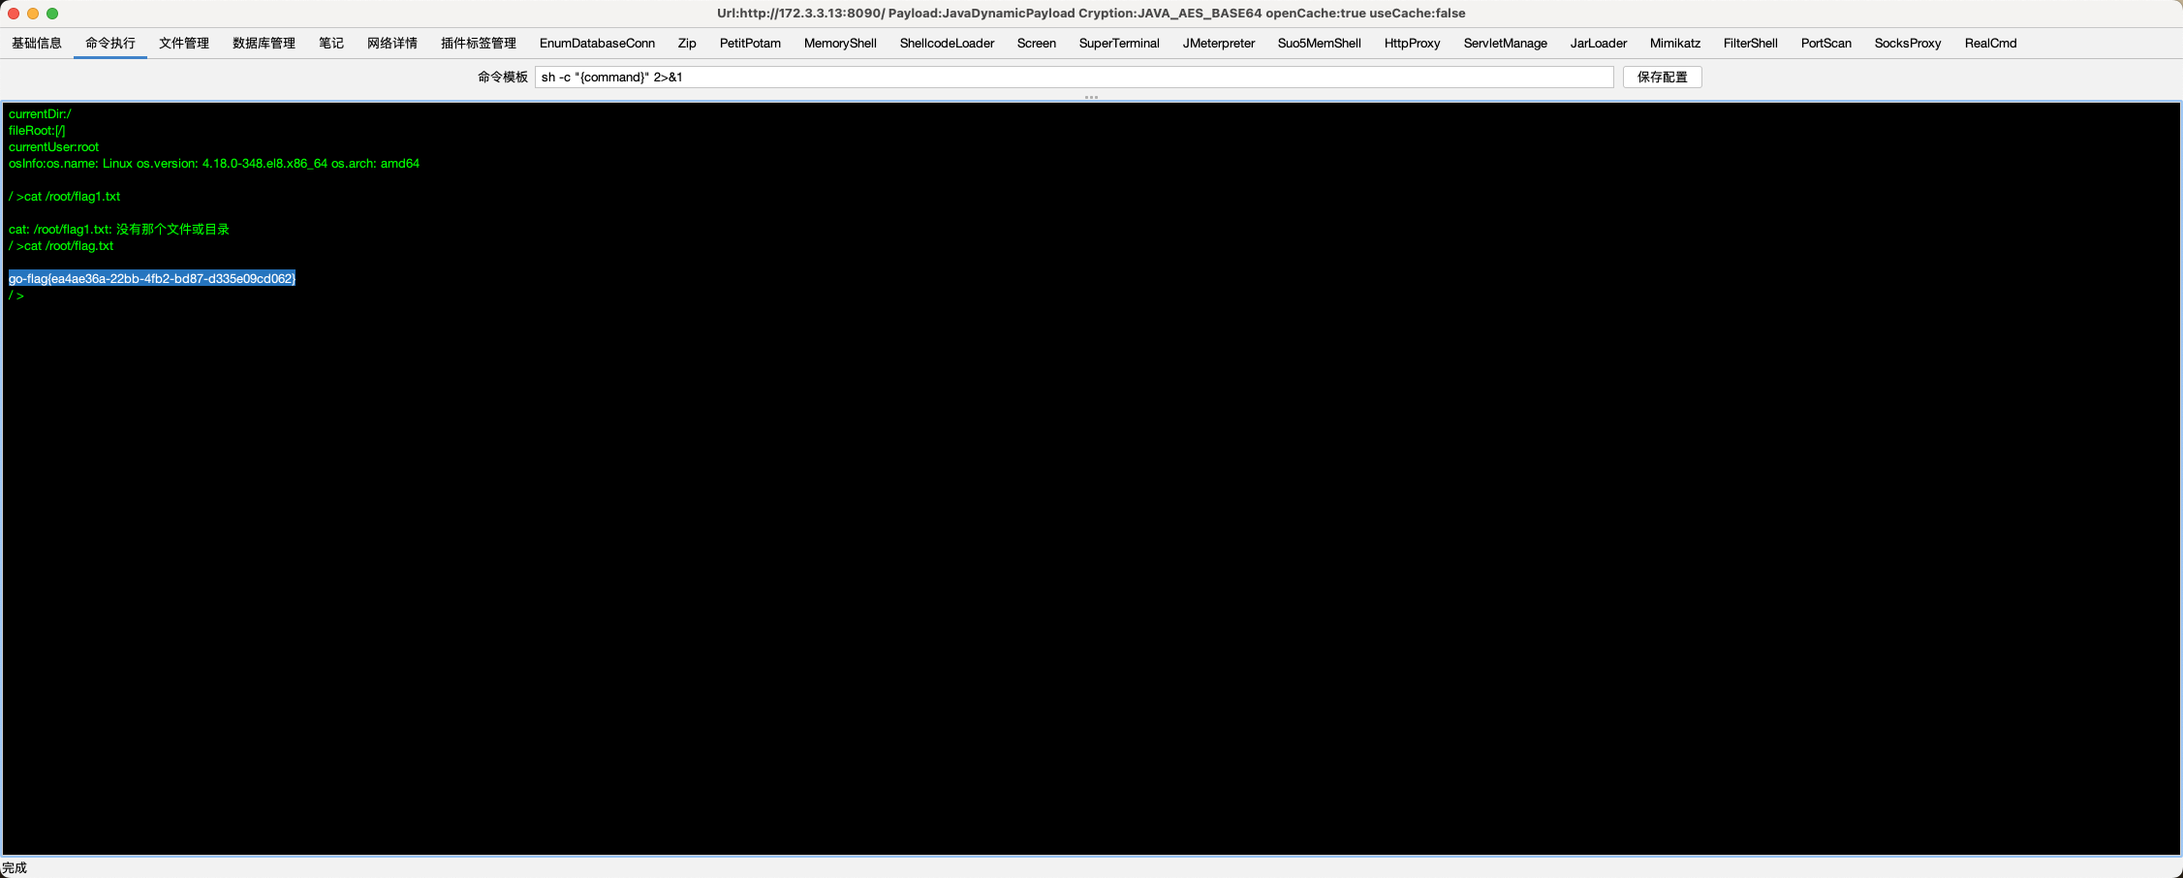Open the JarLoader tab
Screen dimensions: 2183x878
pyautogui.click(x=1598, y=44)
